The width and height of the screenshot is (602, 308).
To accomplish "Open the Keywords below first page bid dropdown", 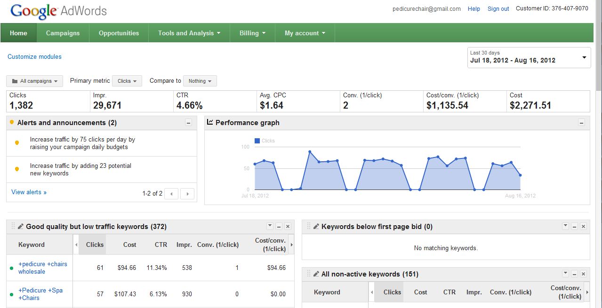I will [x=565, y=226].
